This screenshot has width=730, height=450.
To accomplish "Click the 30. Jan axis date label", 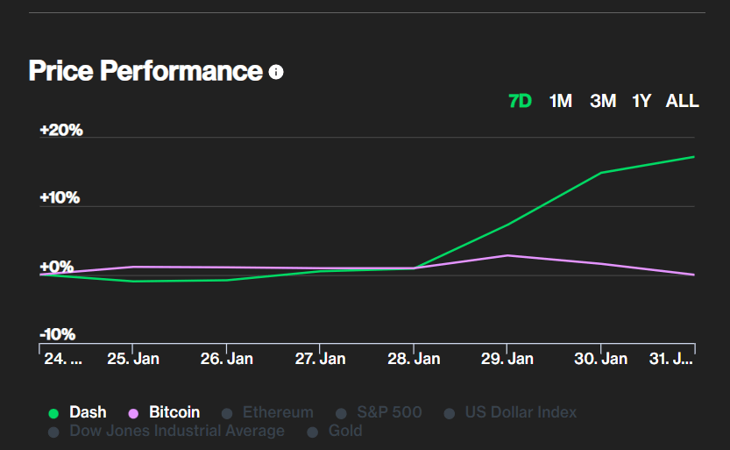I will tap(601, 359).
